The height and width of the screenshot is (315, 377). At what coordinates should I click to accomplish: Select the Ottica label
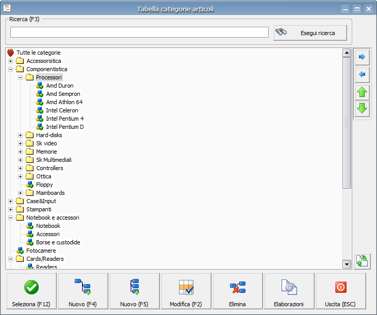coord(44,176)
